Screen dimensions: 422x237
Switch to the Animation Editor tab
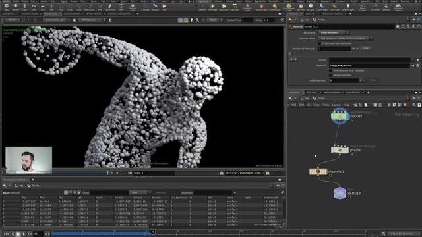coord(29,14)
